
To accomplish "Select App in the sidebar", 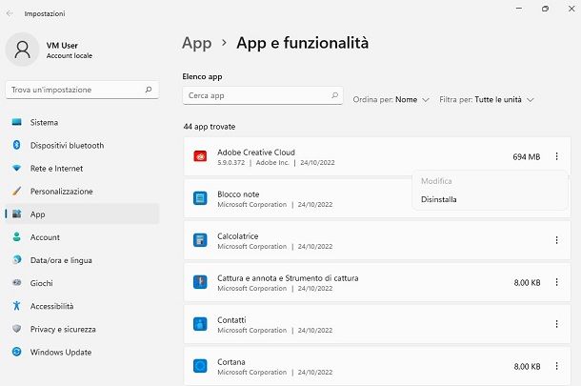I will click(82, 214).
